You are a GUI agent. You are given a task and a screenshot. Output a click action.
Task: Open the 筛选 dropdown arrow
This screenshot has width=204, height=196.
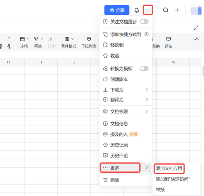point(42,39)
